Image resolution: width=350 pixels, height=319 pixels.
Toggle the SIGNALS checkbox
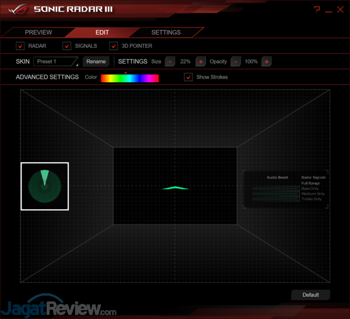pyautogui.click(x=66, y=46)
